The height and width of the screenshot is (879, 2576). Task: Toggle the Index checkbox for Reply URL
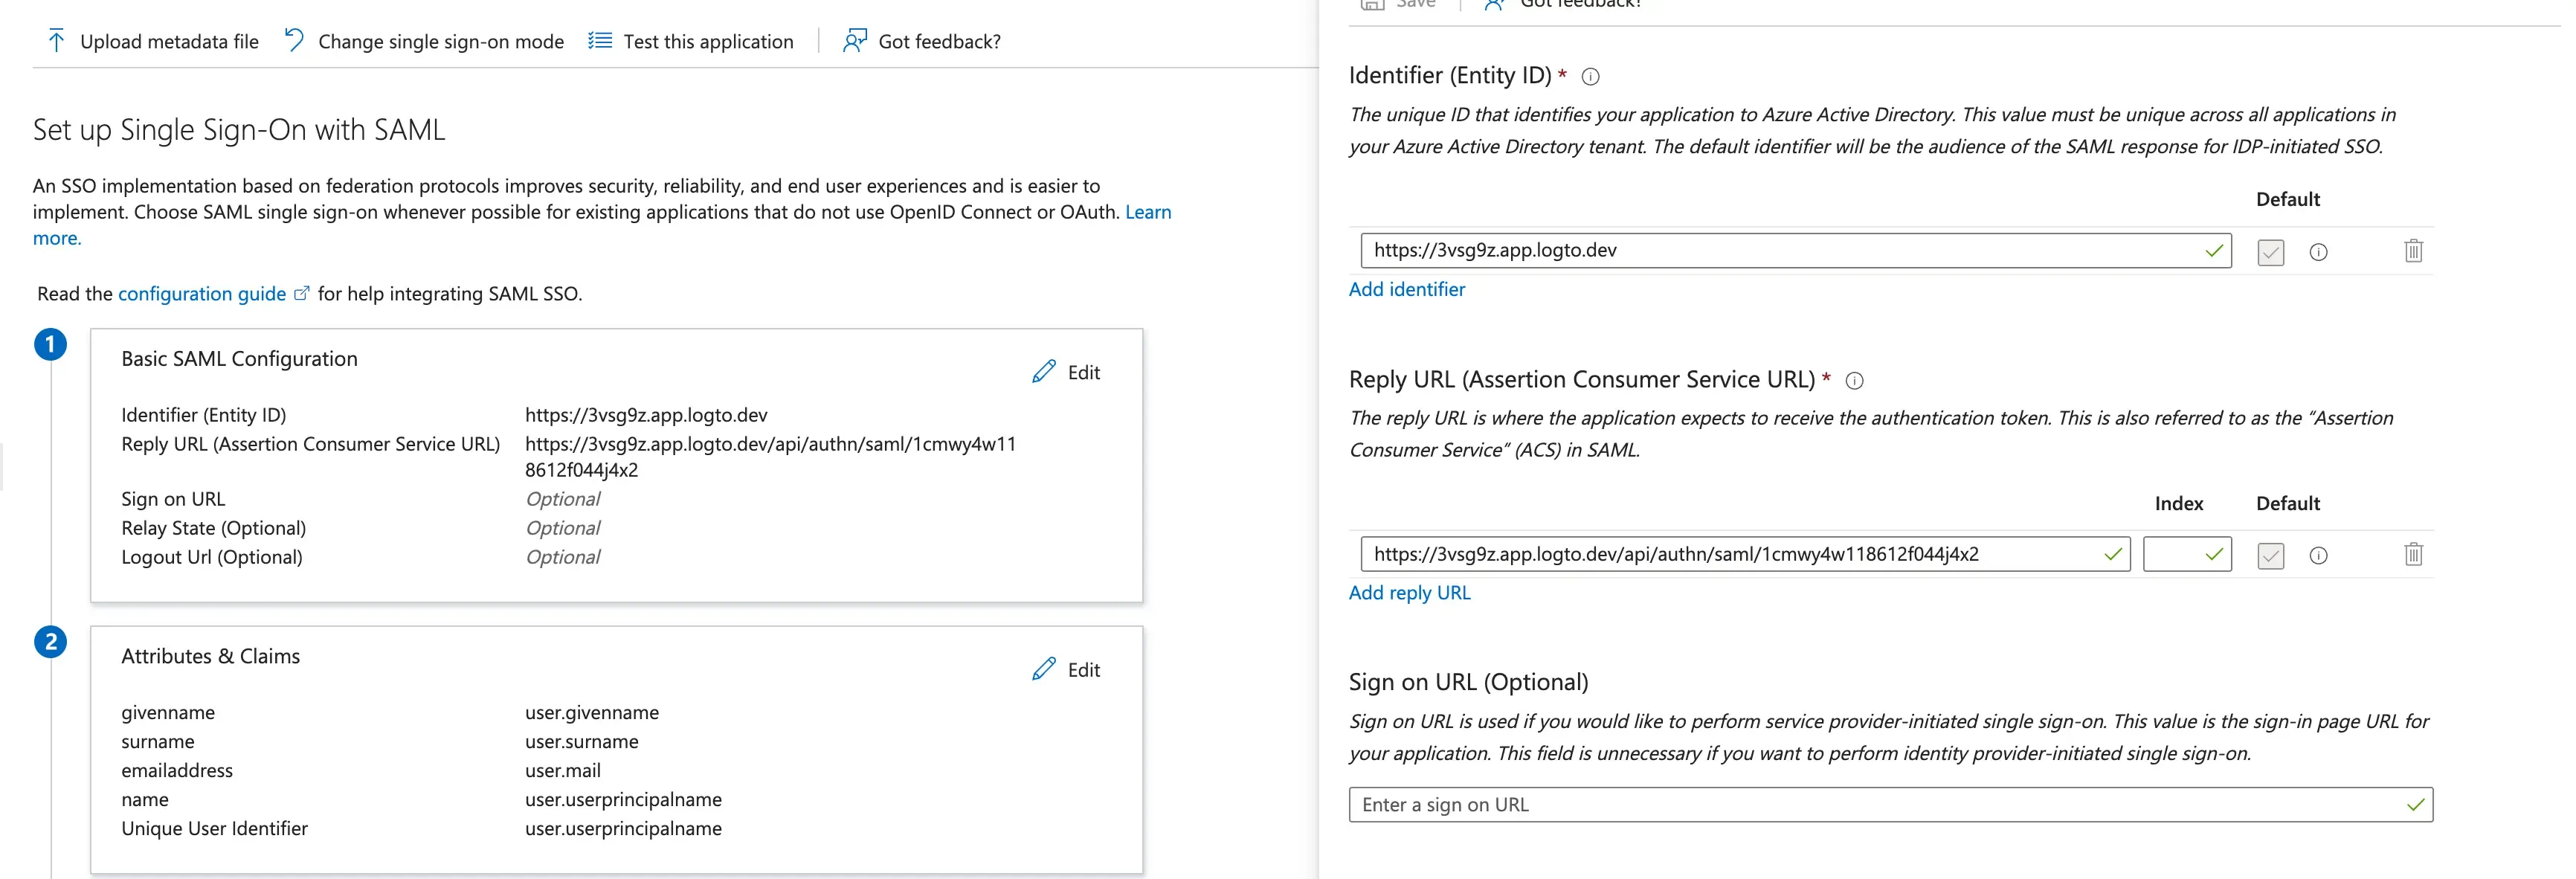click(x=2185, y=554)
